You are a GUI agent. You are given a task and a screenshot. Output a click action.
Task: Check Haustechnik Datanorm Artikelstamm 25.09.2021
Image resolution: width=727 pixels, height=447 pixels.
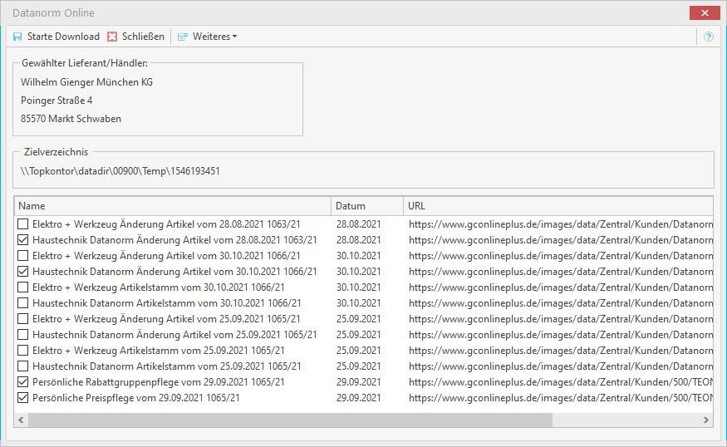coord(22,366)
